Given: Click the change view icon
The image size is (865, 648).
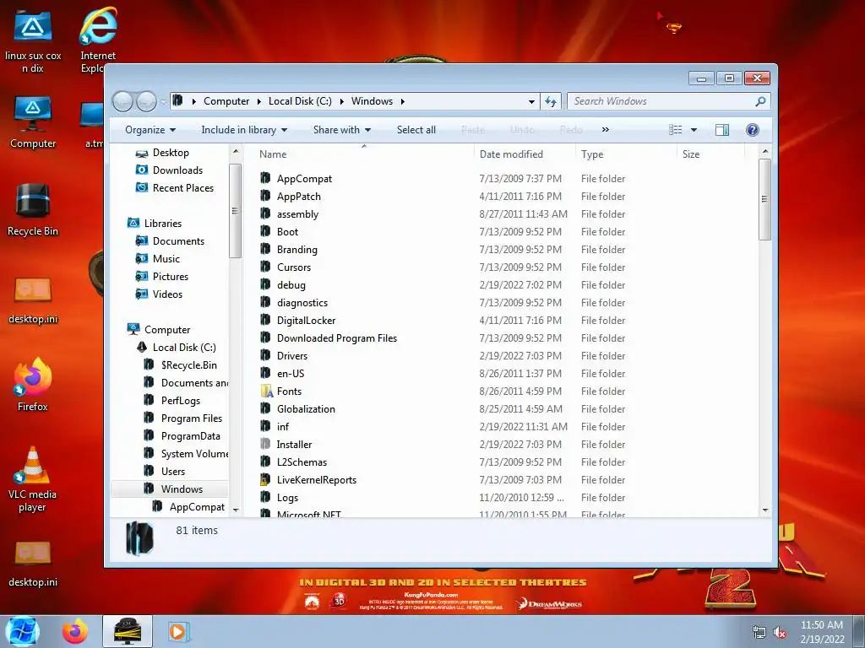Looking at the screenshot, I should (675, 129).
